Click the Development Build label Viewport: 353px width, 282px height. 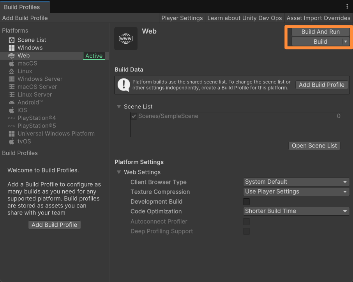click(x=157, y=202)
